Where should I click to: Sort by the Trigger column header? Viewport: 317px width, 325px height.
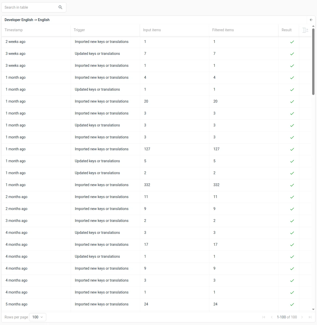pyautogui.click(x=79, y=30)
